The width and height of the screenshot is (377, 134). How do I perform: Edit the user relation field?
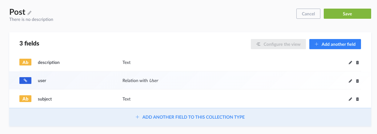point(350,81)
